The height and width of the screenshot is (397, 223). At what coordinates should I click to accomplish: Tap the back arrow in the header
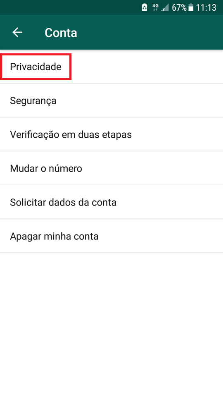(x=17, y=32)
